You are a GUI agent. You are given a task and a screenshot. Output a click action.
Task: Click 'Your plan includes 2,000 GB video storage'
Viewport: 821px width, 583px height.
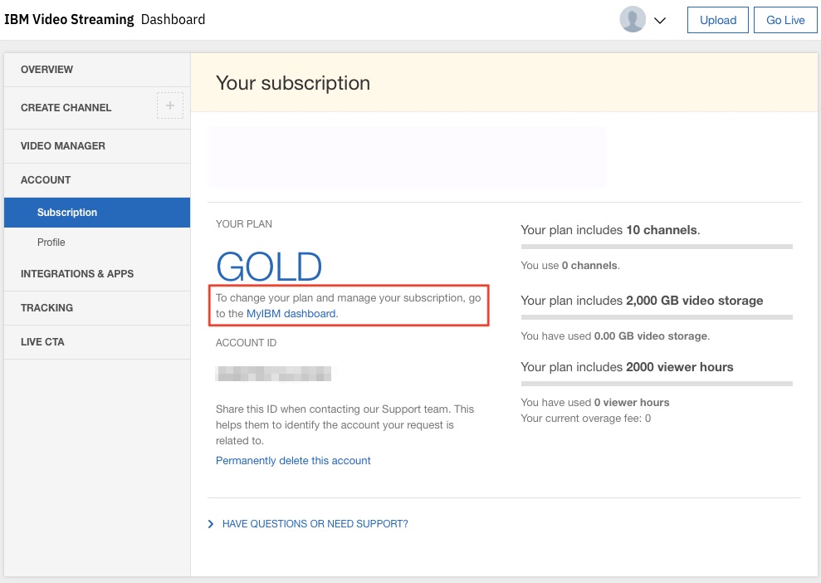[642, 301]
